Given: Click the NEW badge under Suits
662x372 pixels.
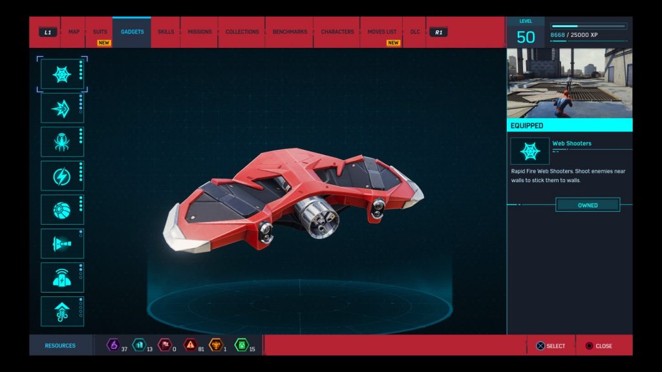Looking at the screenshot, I should click(x=104, y=43).
